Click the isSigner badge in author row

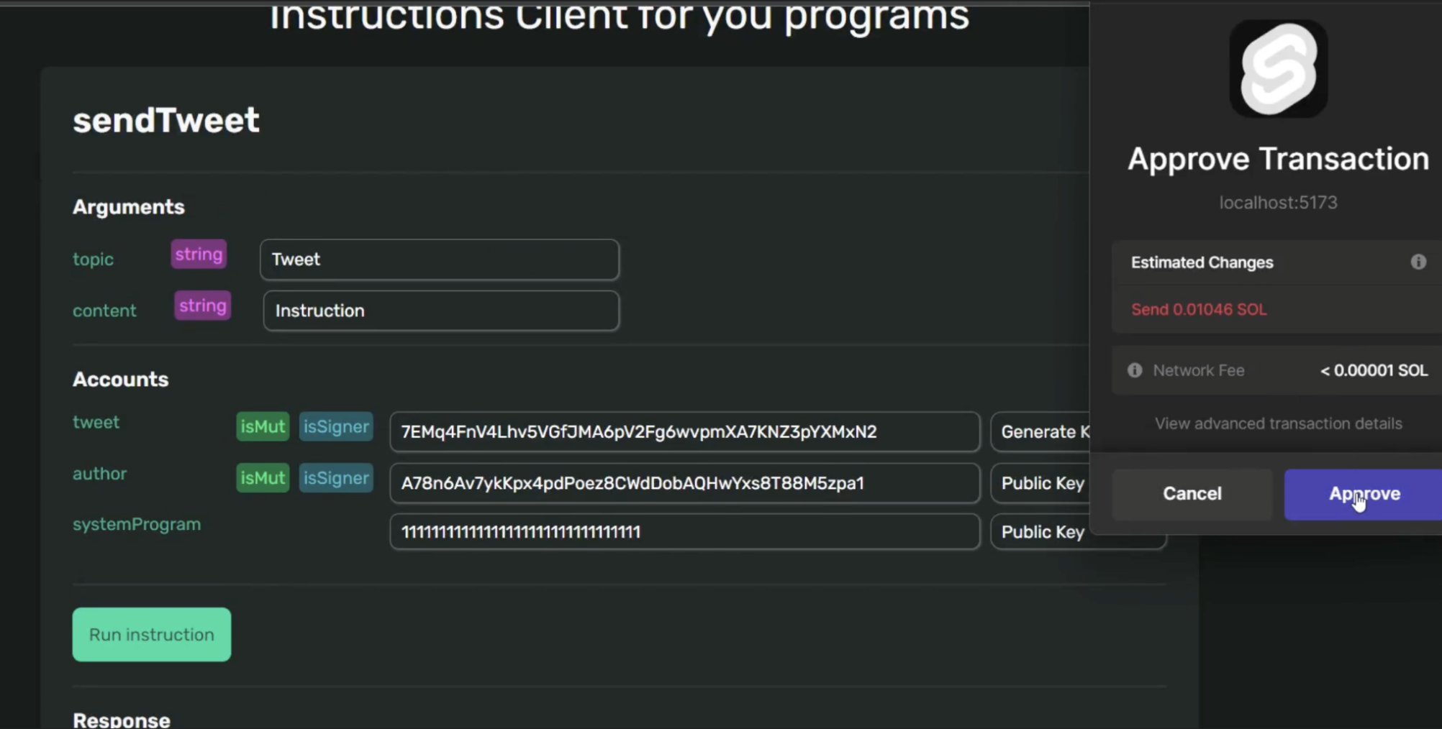(x=336, y=478)
